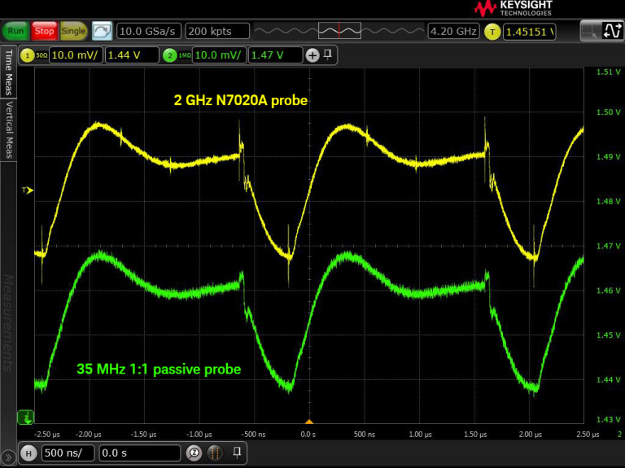Screen dimensions: 625x468
Task: Click the waveform memory overview bar
Action: pyautogui.click(x=339, y=31)
